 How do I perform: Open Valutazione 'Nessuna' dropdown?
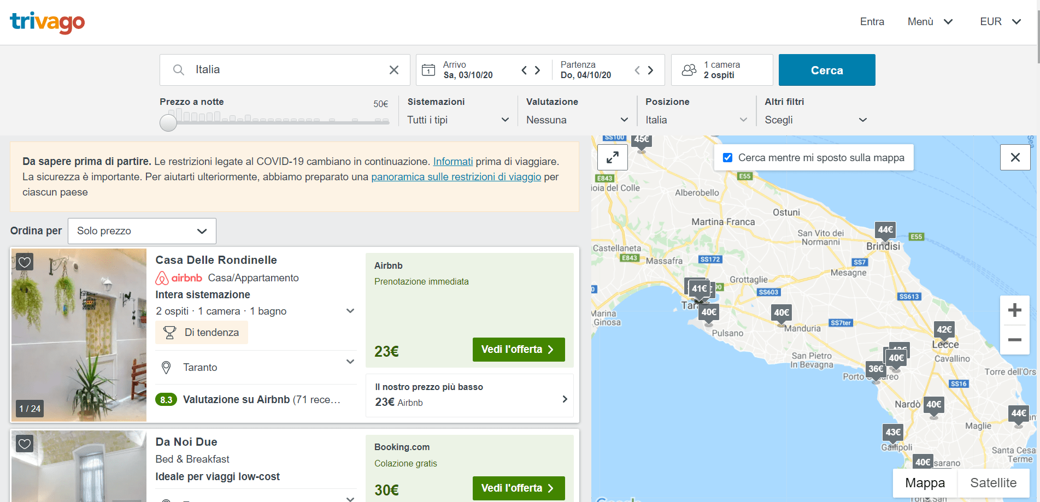point(577,120)
